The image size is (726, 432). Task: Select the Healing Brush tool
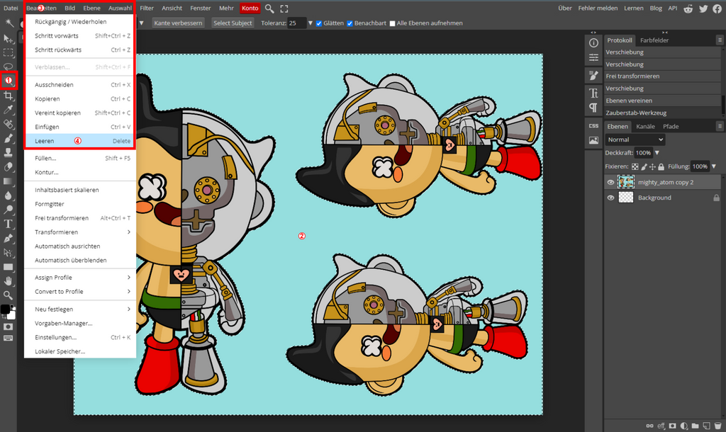[x=9, y=124]
